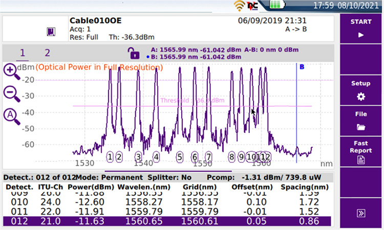Select channel marker 5 on the spectrum
384x230 pixels.
click(x=179, y=156)
